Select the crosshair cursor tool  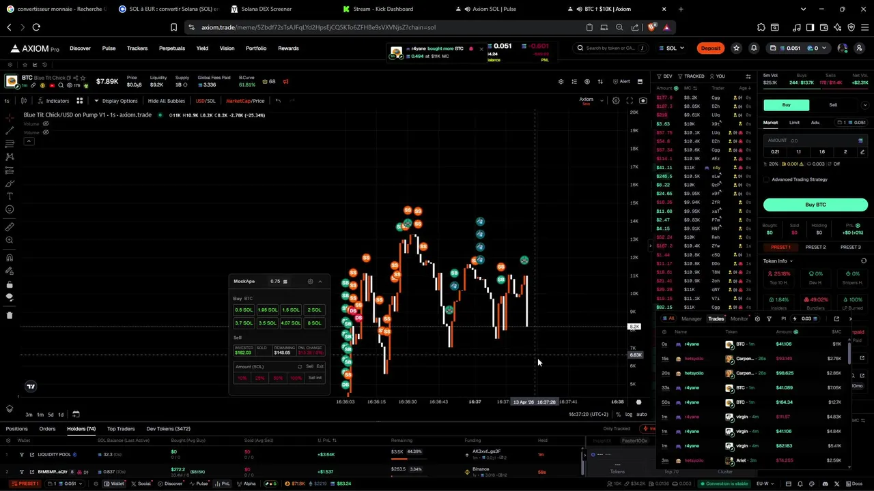(x=10, y=117)
